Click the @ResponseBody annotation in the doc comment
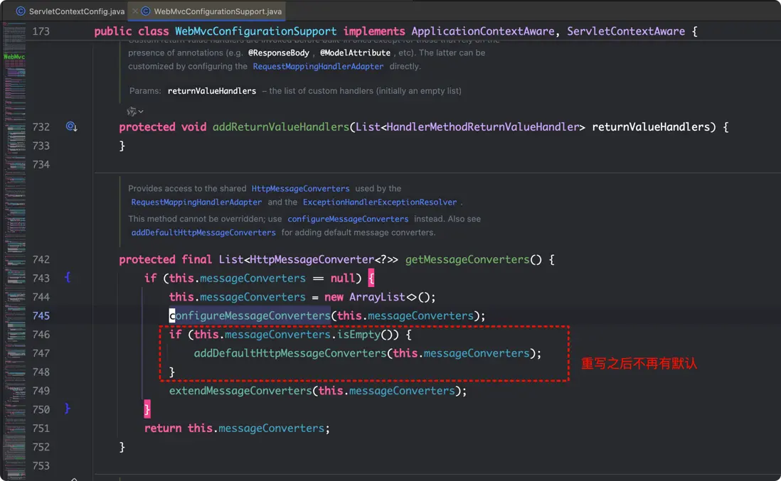 point(278,53)
